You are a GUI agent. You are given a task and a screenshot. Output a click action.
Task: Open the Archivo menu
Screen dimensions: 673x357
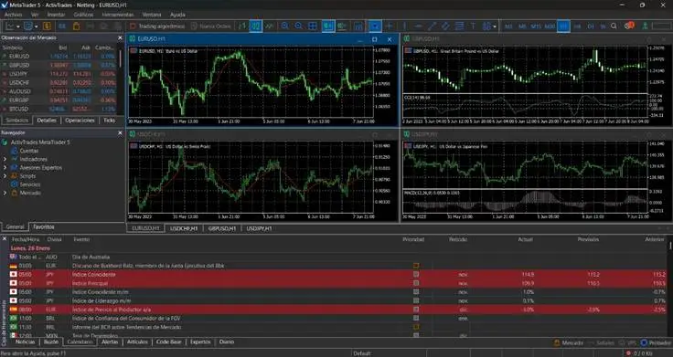click(x=13, y=15)
